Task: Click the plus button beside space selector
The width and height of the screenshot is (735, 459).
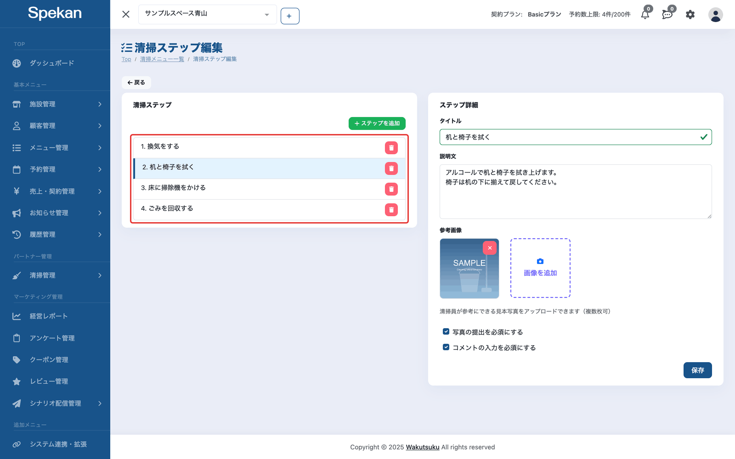Action: coord(290,16)
